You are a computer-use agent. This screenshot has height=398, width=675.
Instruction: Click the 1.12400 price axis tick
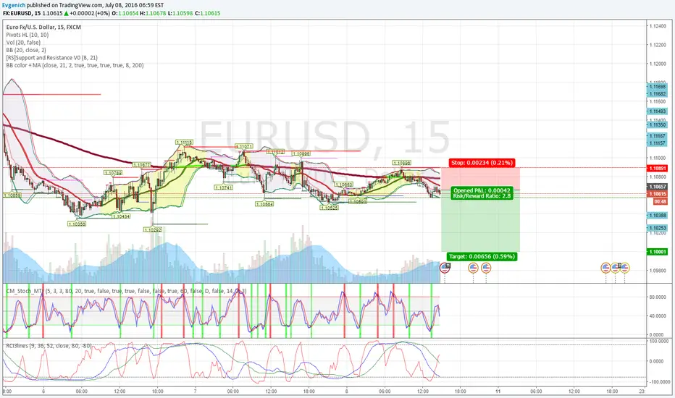[658, 26]
